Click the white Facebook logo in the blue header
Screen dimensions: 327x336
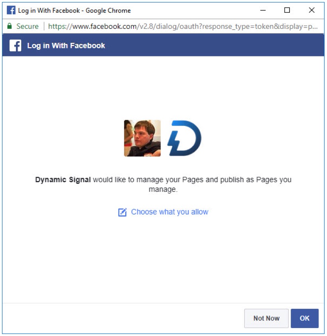[16, 46]
